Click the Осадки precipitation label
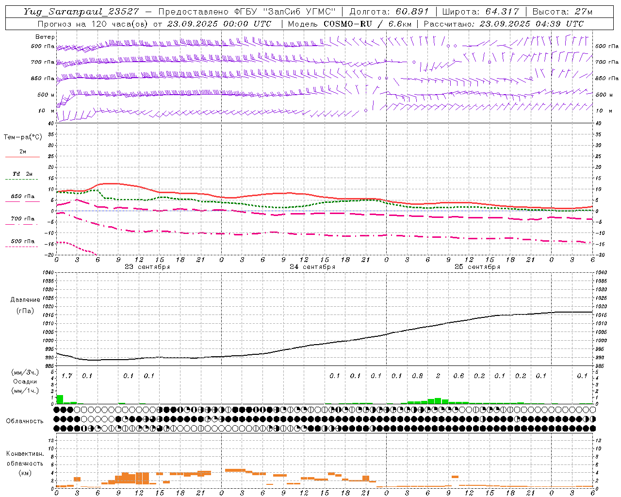The width and height of the screenshot is (621, 497). tap(25, 381)
